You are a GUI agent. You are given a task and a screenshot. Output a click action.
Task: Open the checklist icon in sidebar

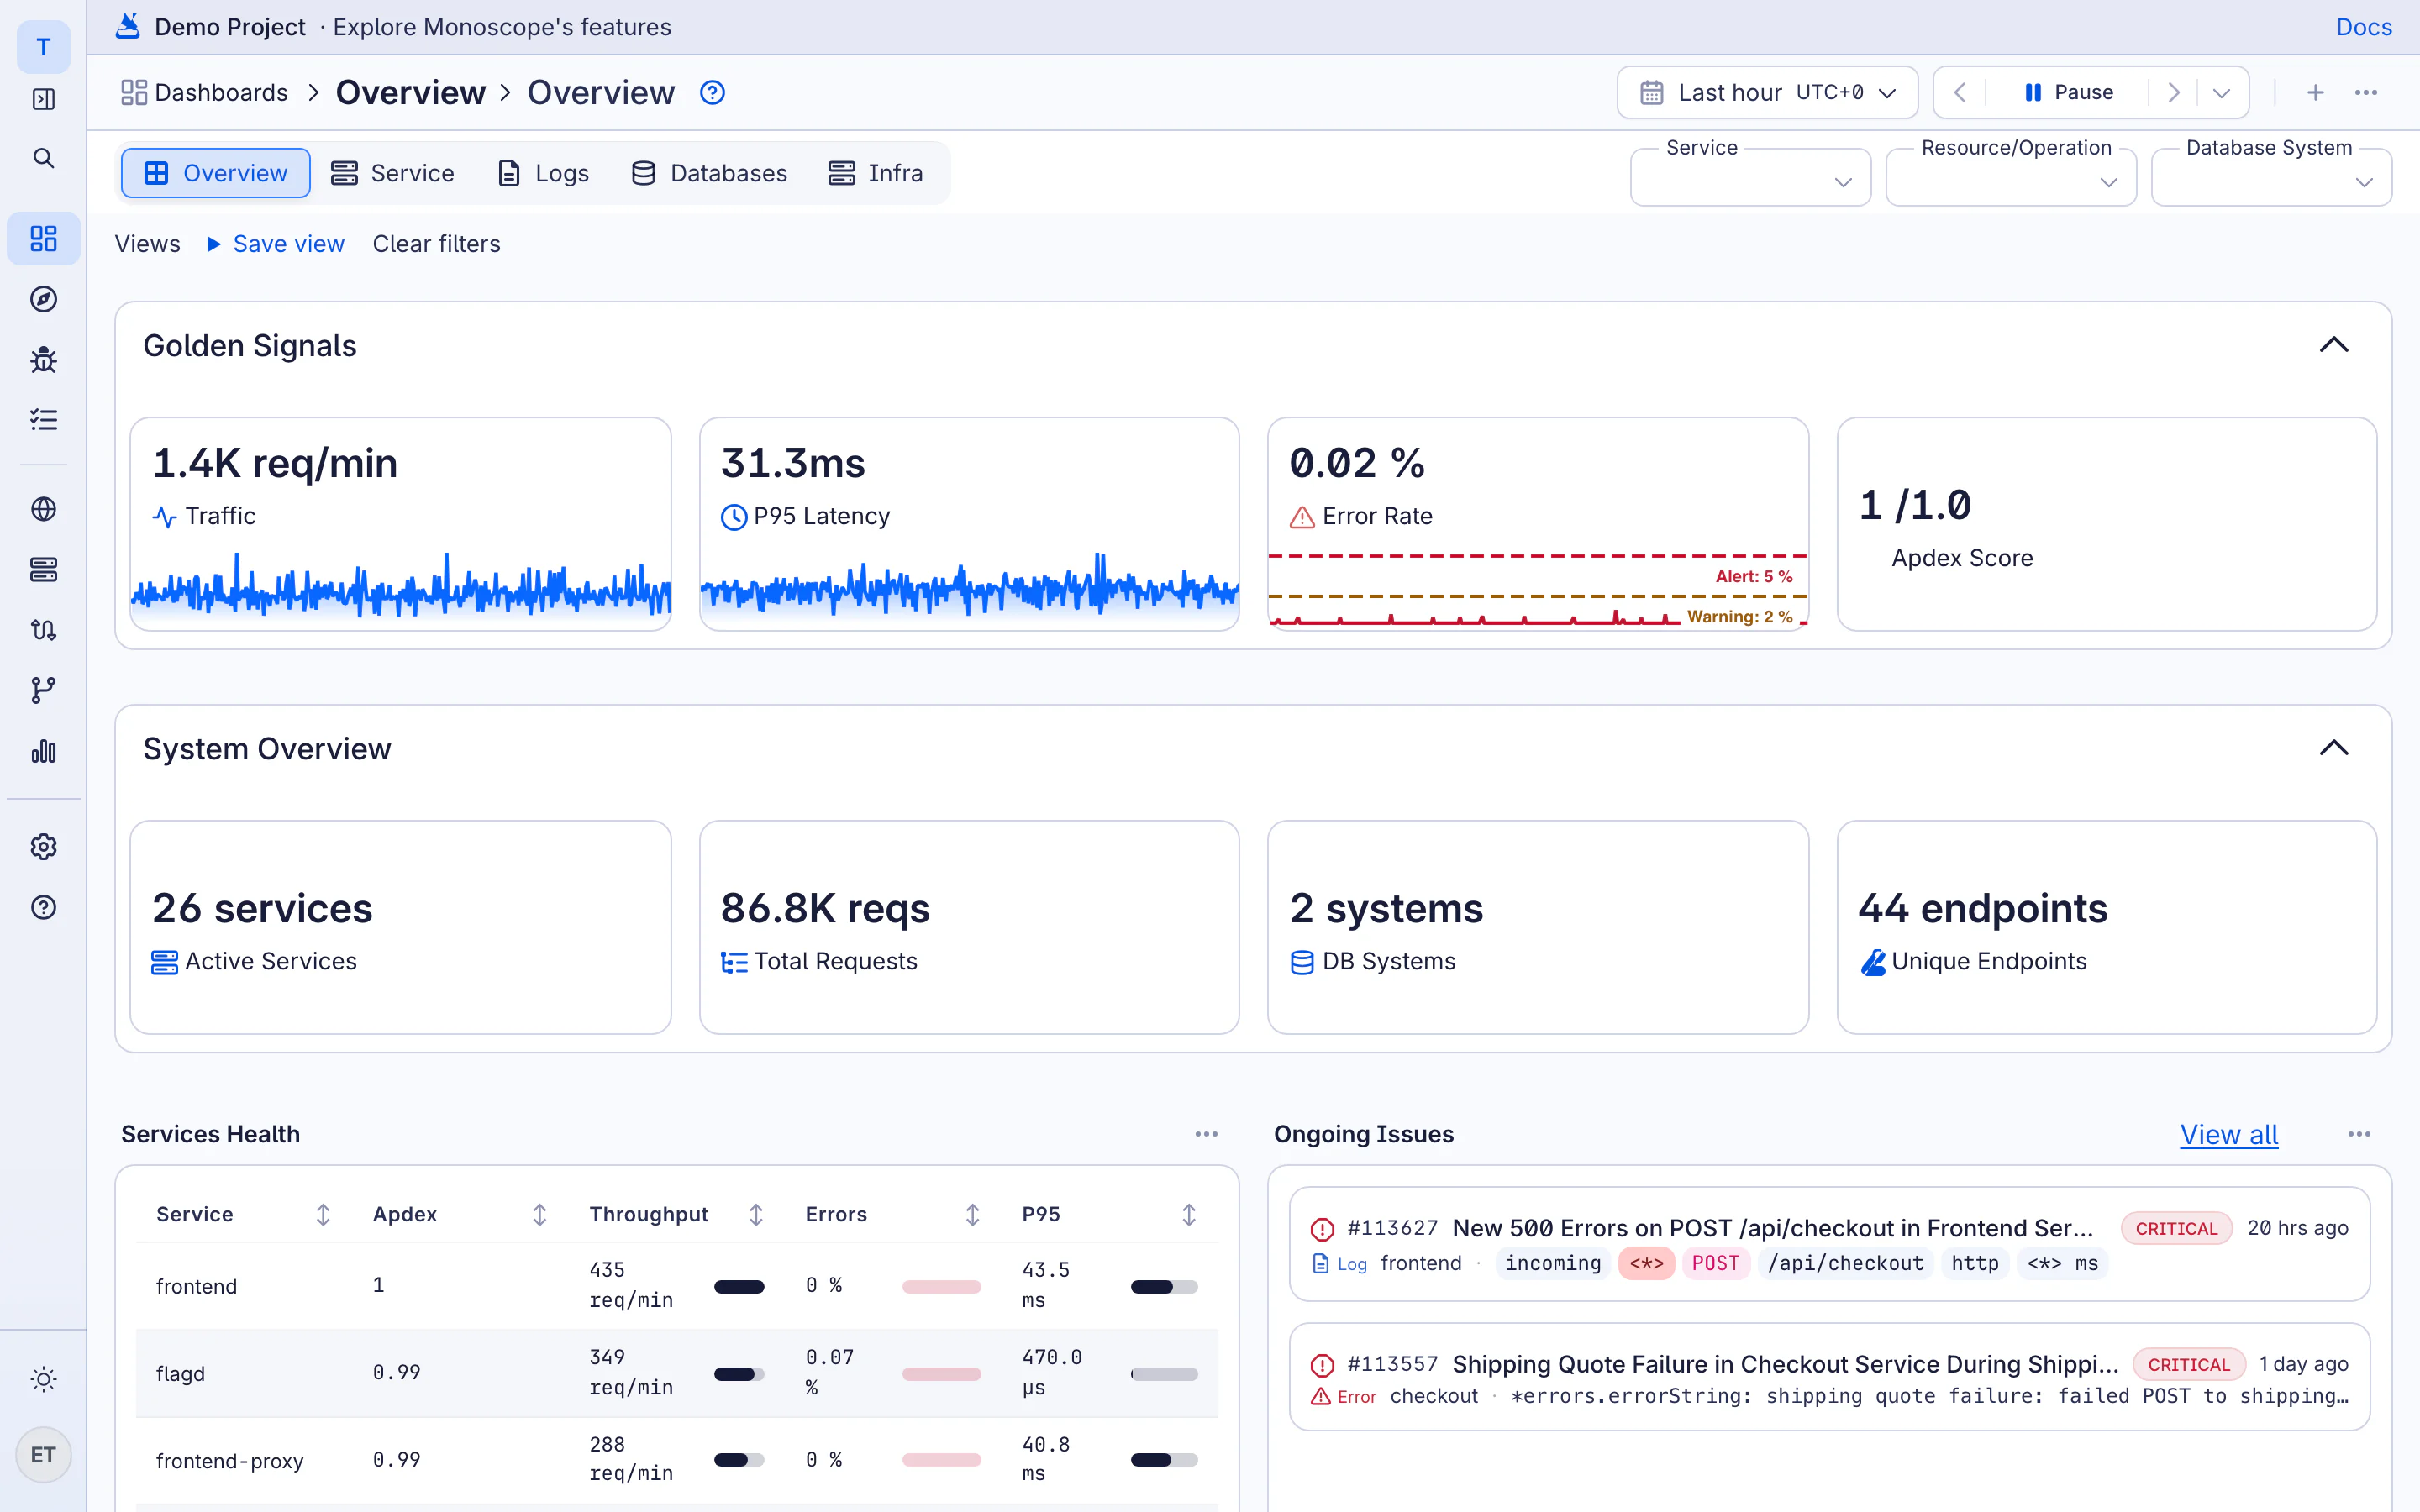tap(43, 420)
